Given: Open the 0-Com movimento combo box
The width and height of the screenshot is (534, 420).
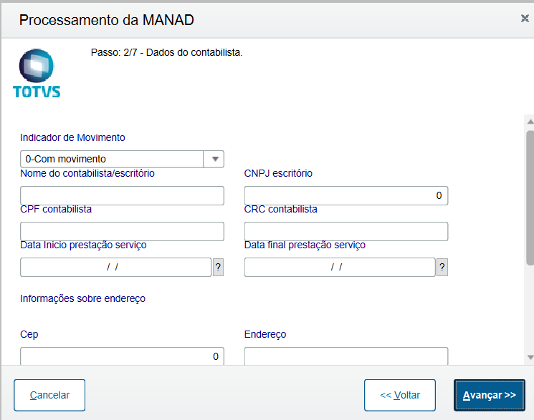Looking at the screenshot, I should pos(113,159).
